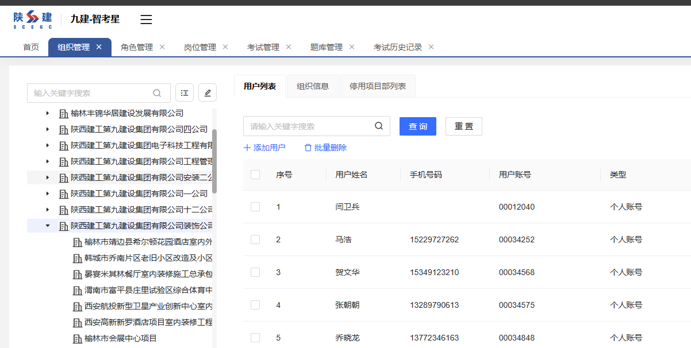The image size is (691, 348).
Task: Select the checkbox for row 贺文华
Action: [x=255, y=272]
